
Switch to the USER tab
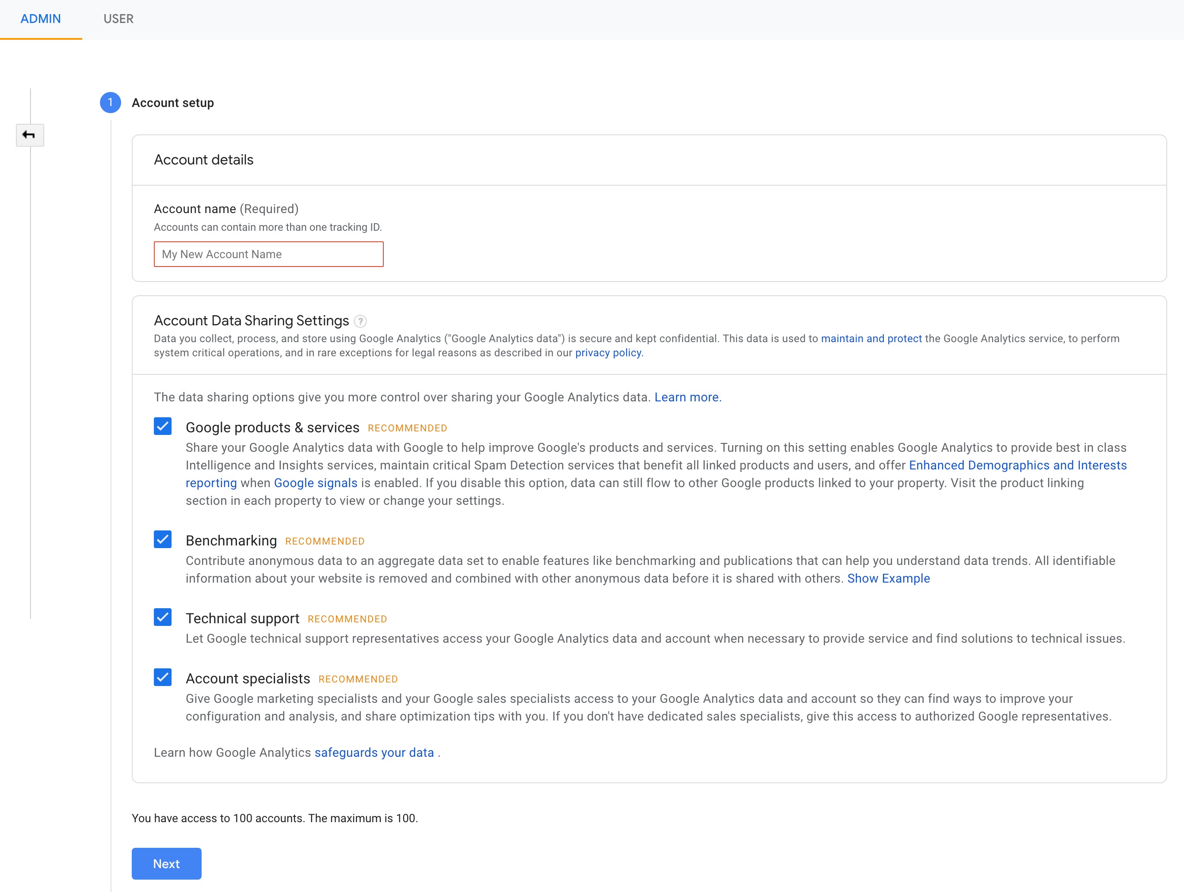[x=118, y=19]
